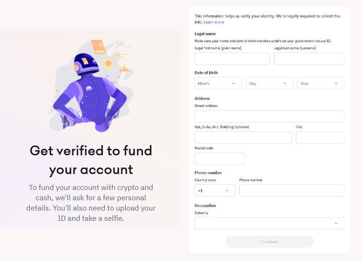
Task: Click the ID card icon in illustration
Action: click(x=98, y=46)
